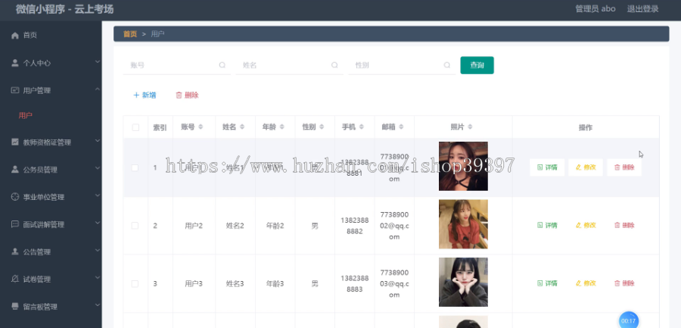Screen dimensions: 681x328
Task: Focus the 姓名 search input
Action: (289, 65)
